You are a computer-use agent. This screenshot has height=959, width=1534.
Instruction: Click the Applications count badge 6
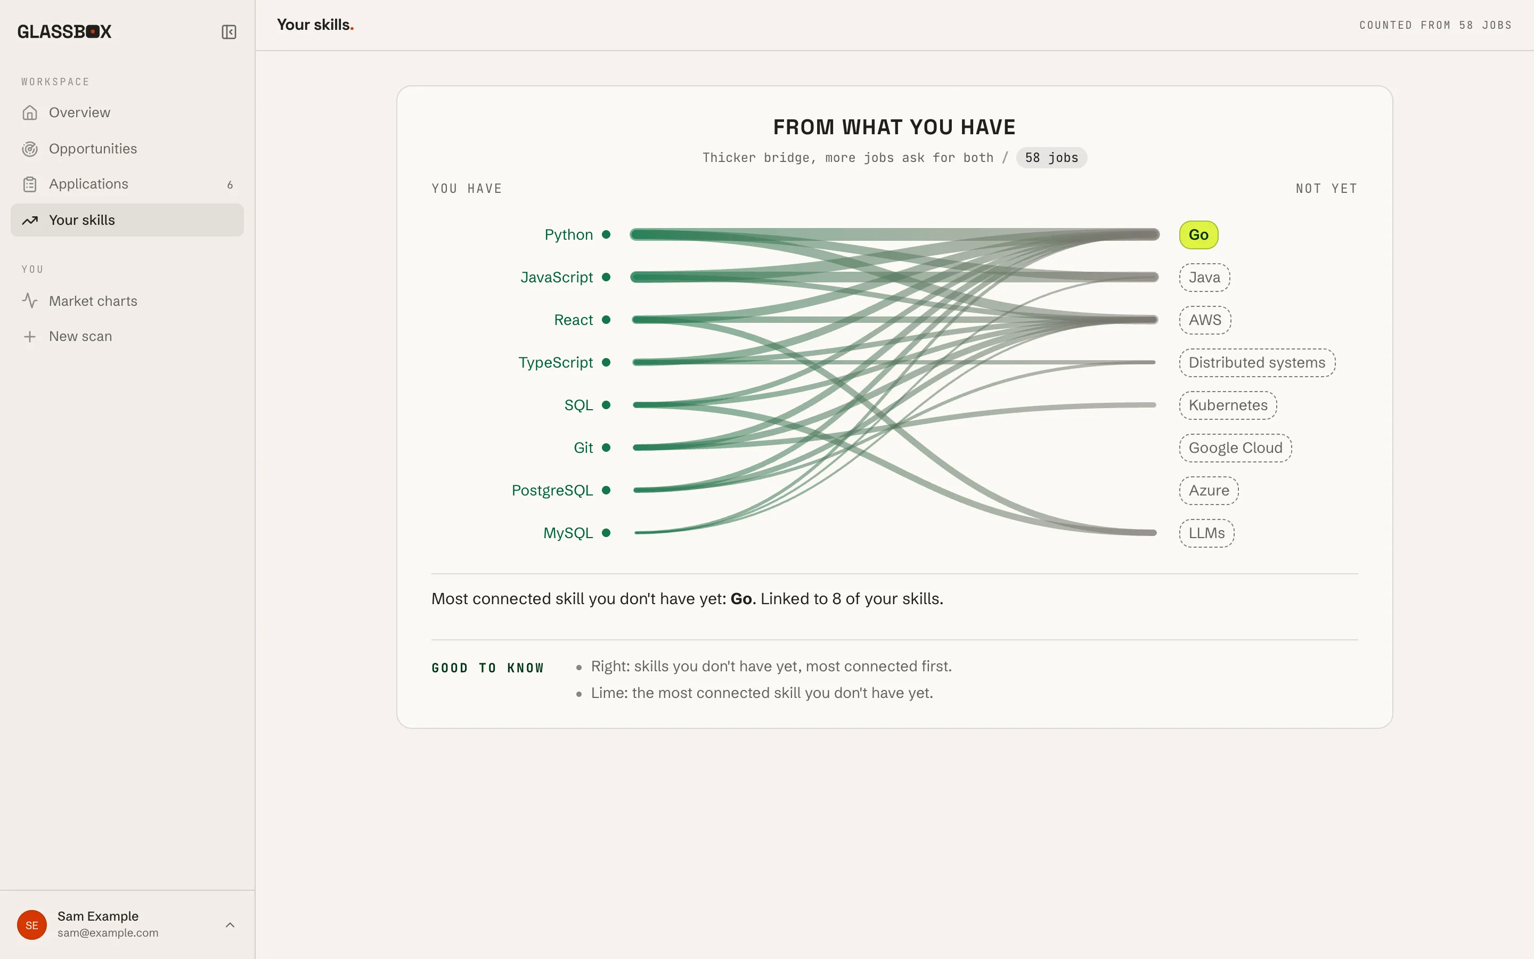(x=230, y=185)
